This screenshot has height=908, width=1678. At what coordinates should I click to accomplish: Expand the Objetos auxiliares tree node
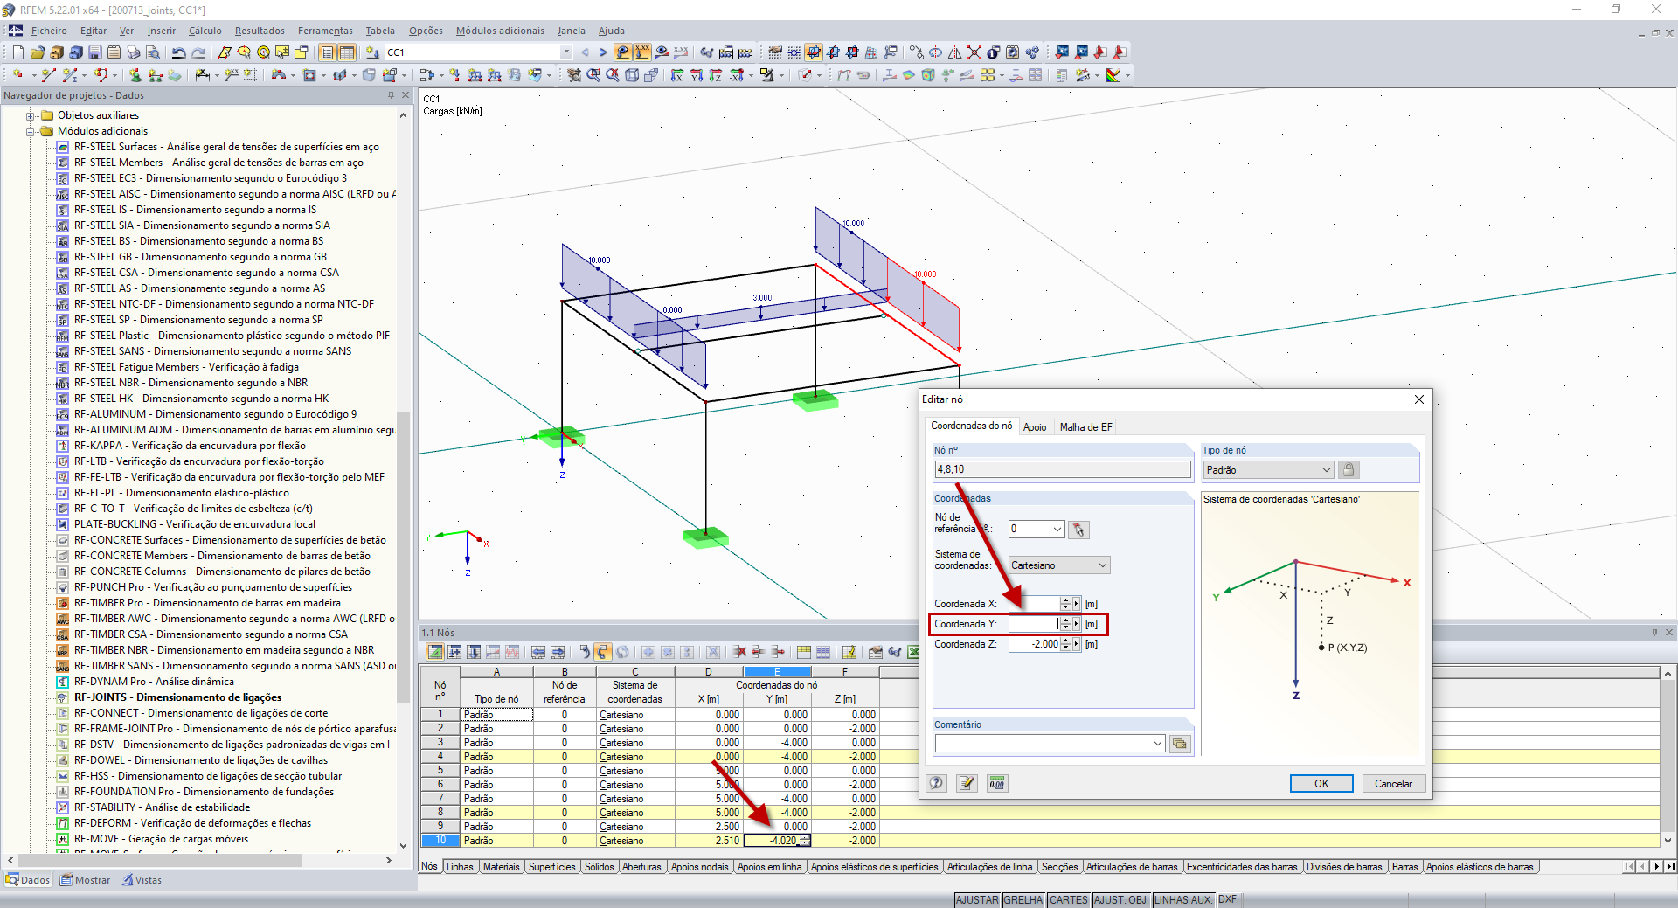pos(31,116)
